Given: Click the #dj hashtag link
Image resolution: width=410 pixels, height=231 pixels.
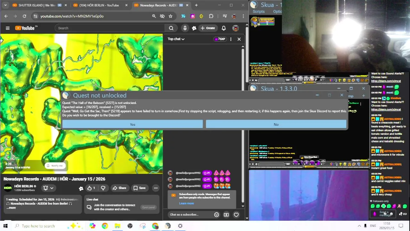Looking at the screenshot, I should [x=58, y=200].
